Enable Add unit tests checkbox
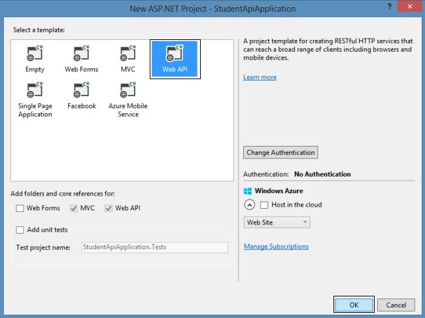 pyautogui.click(x=20, y=230)
